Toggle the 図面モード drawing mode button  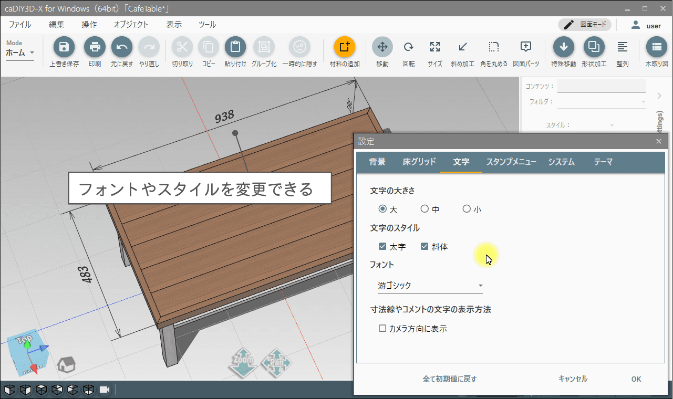(585, 25)
